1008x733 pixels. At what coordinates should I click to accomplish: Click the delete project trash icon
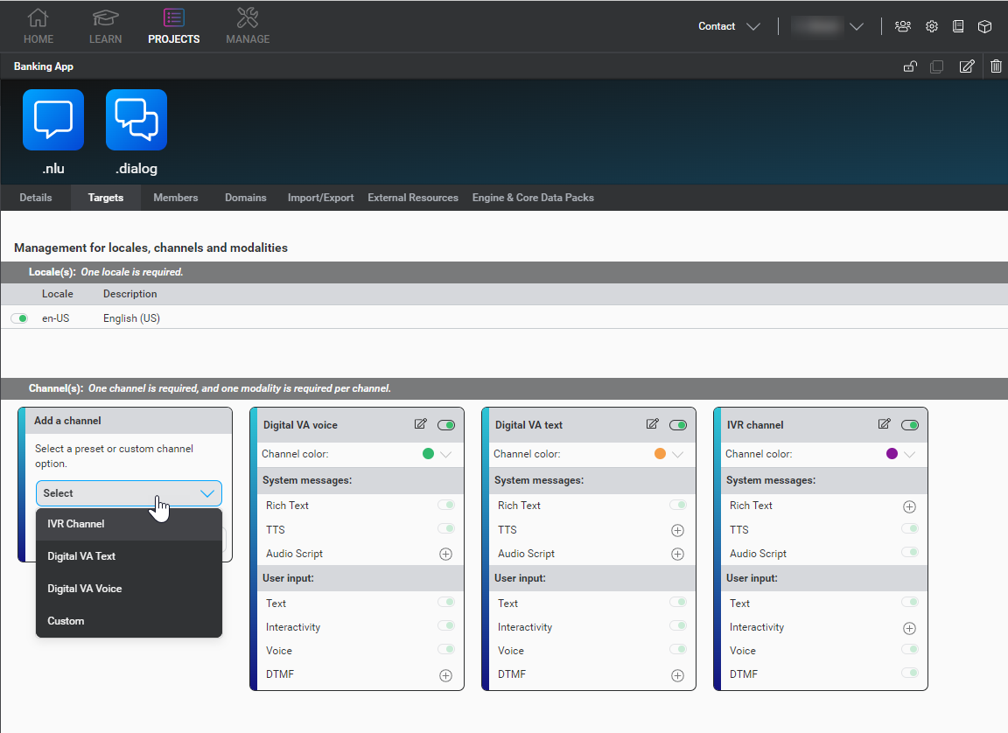[996, 66]
